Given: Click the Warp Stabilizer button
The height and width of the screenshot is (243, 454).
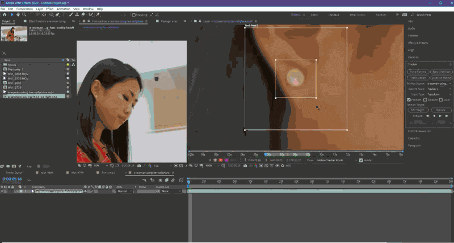Looking at the screenshot, I should click(442, 72).
